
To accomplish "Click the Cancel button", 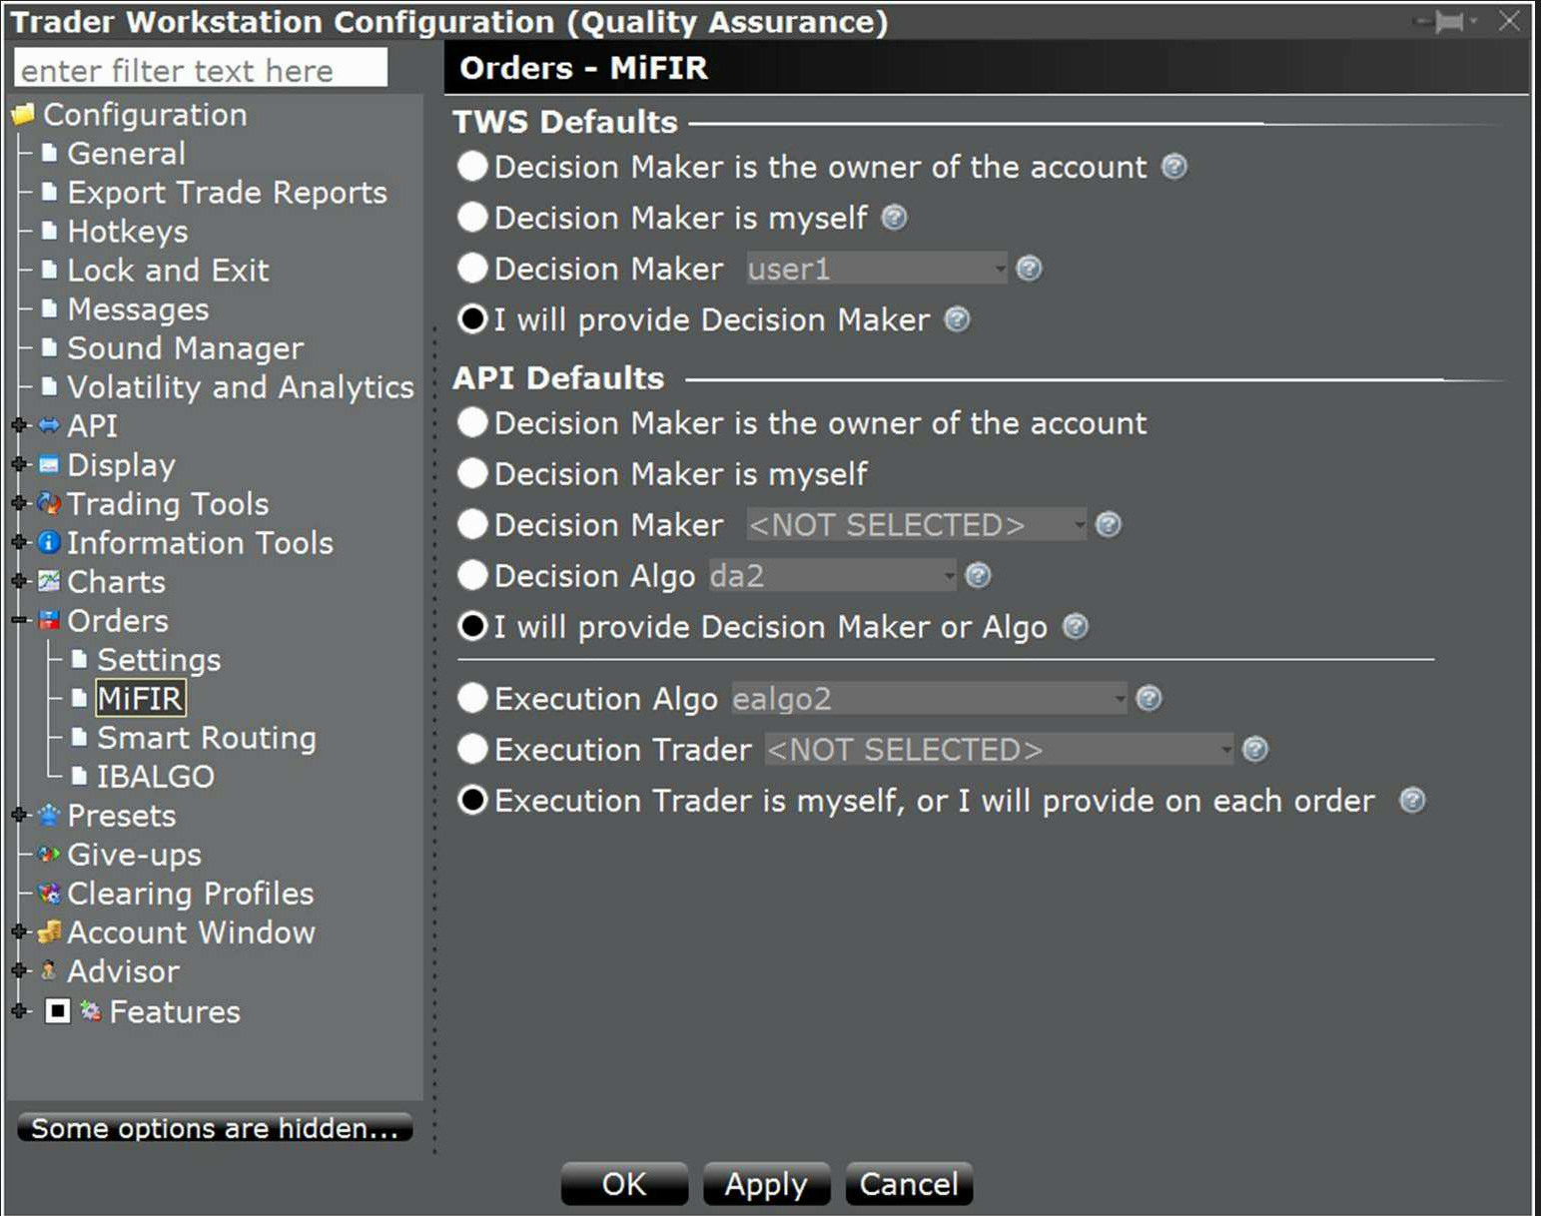I will 909,1184.
